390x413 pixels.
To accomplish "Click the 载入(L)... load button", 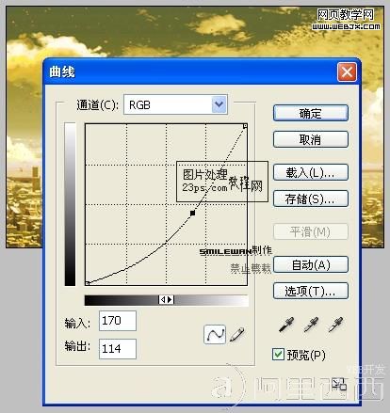I will coord(311,172).
